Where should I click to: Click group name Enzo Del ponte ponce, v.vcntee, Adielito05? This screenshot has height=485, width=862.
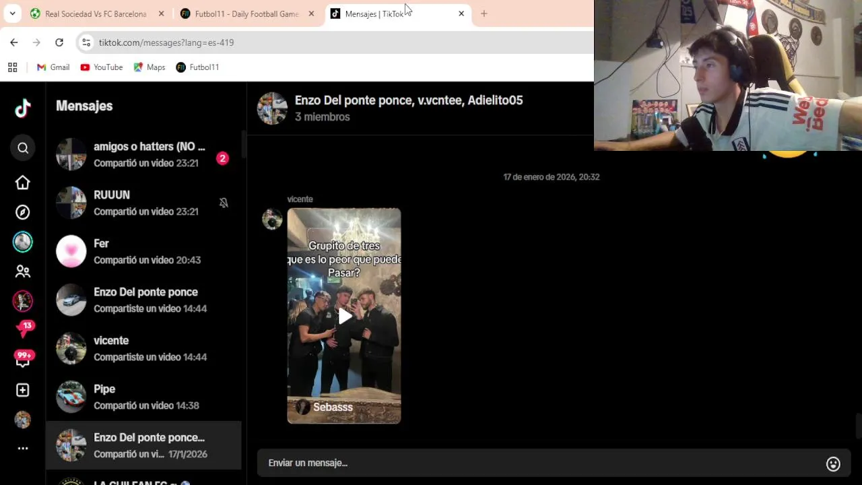[409, 100]
